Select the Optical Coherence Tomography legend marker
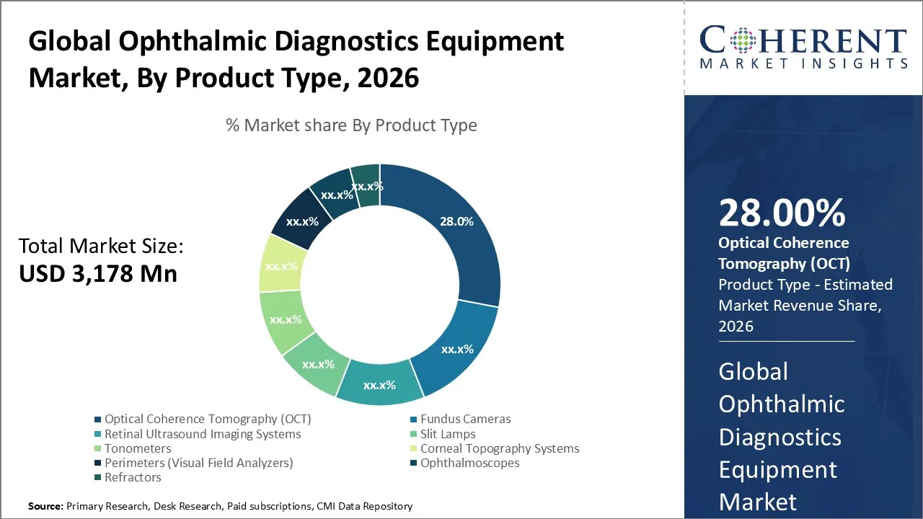Screen dimensions: 923x519 (99, 419)
